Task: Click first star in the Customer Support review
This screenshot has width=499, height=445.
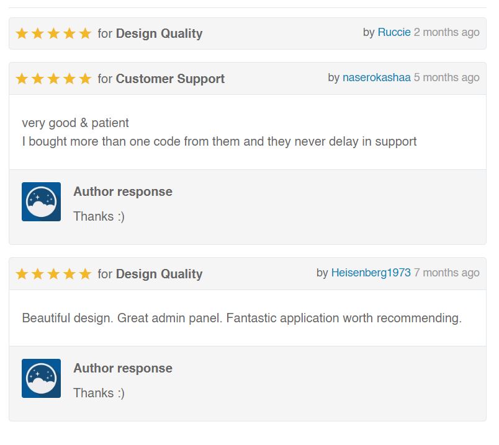Action: click(22, 79)
